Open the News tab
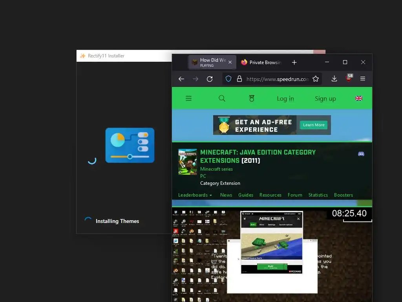The image size is (402, 302). coord(226,195)
